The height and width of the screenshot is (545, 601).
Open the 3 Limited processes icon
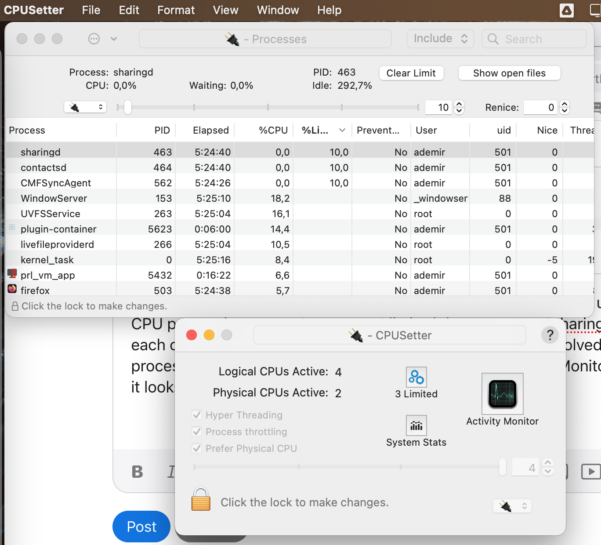point(416,377)
